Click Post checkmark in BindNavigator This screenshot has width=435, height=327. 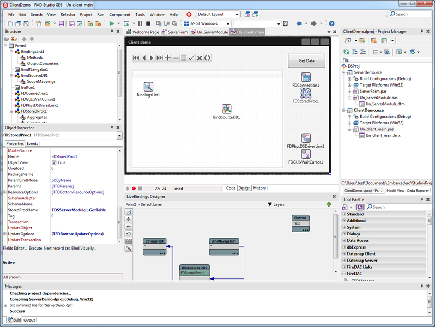(191, 58)
